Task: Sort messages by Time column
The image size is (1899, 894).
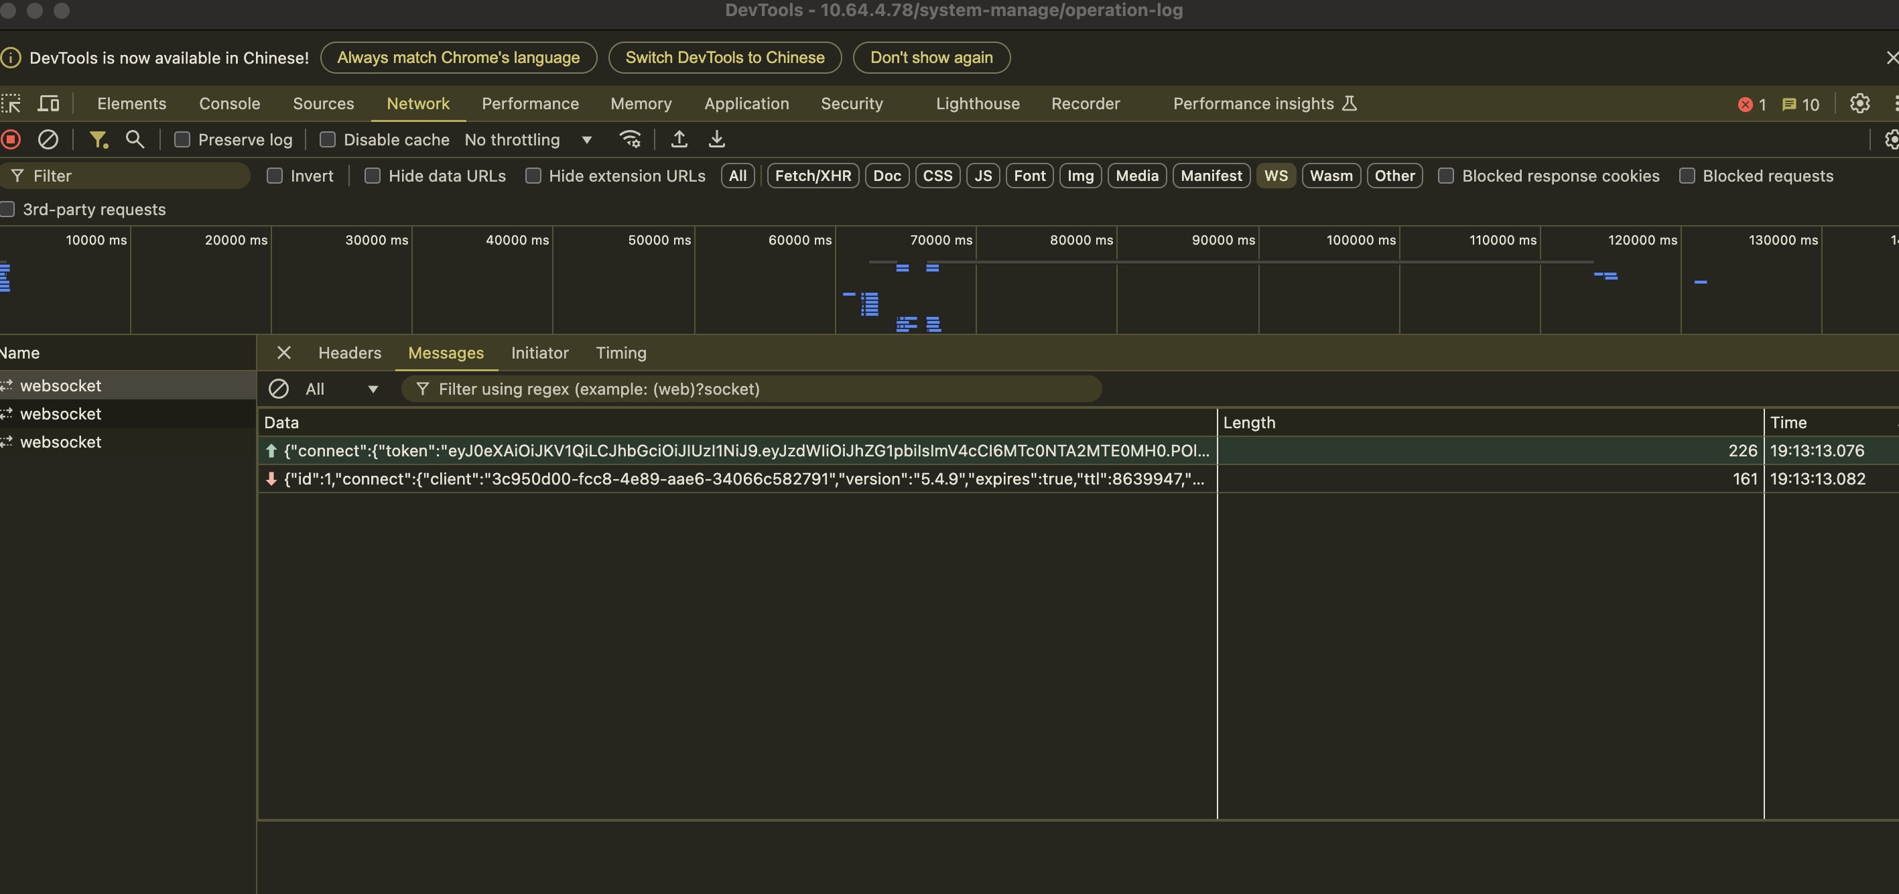Action: (1831, 422)
